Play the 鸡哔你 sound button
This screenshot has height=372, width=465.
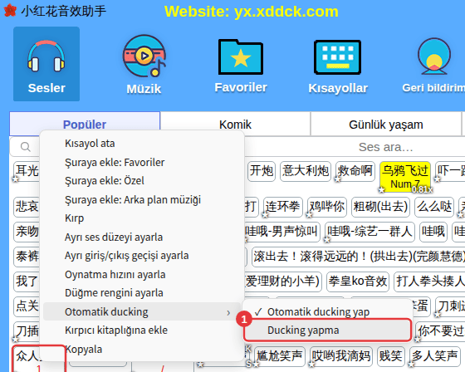pyautogui.click(x=327, y=207)
